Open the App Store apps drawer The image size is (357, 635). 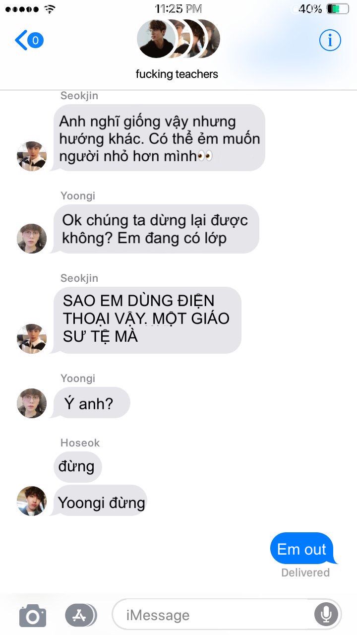[x=81, y=615]
